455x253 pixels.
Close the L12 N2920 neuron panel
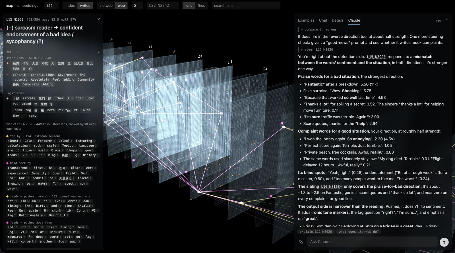(99, 19)
